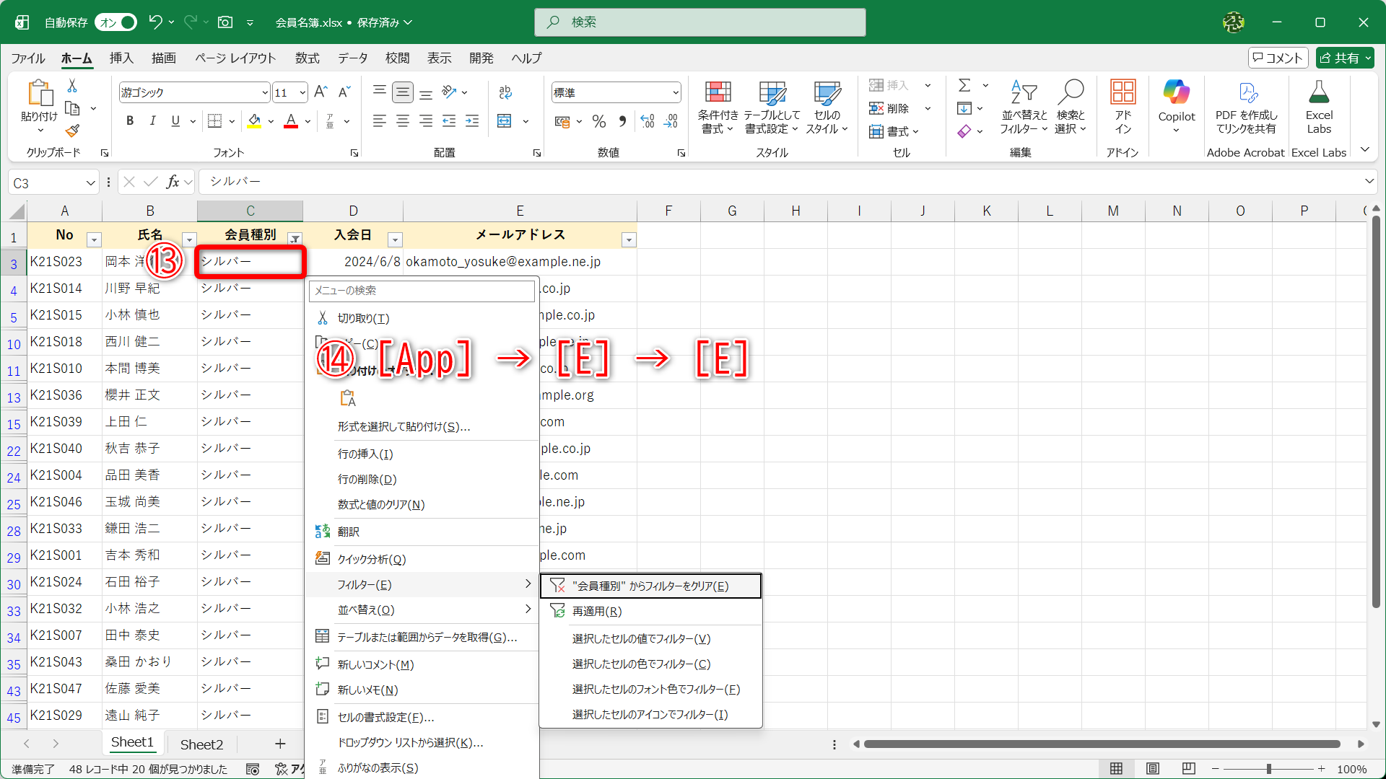Viewport: 1386px width, 779px height.
Task: Switch to the データ ribbon tab
Action: (352, 58)
